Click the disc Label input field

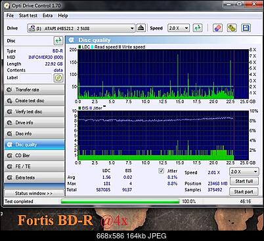click(x=36, y=78)
